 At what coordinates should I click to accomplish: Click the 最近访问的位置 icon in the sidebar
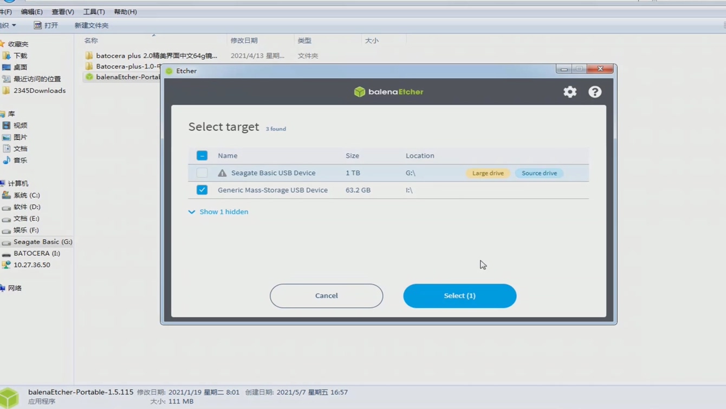(7, 79)
